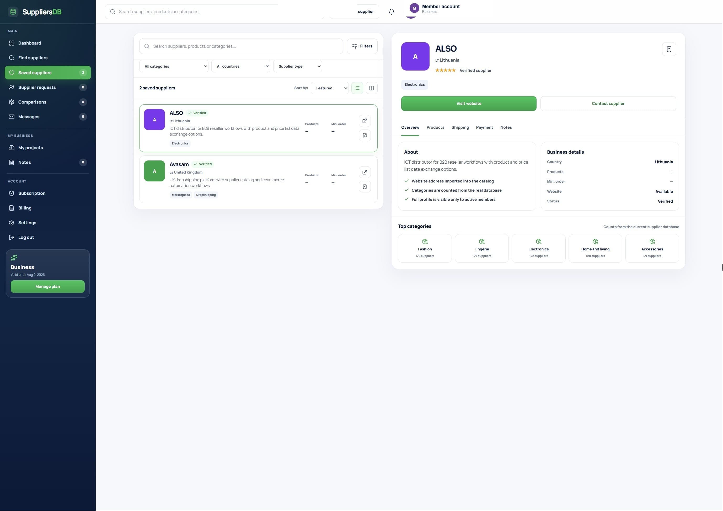The width and height of the screenshot is (723, 511).
Task: Click the Avasam supplier name
Action: point(179,164)
